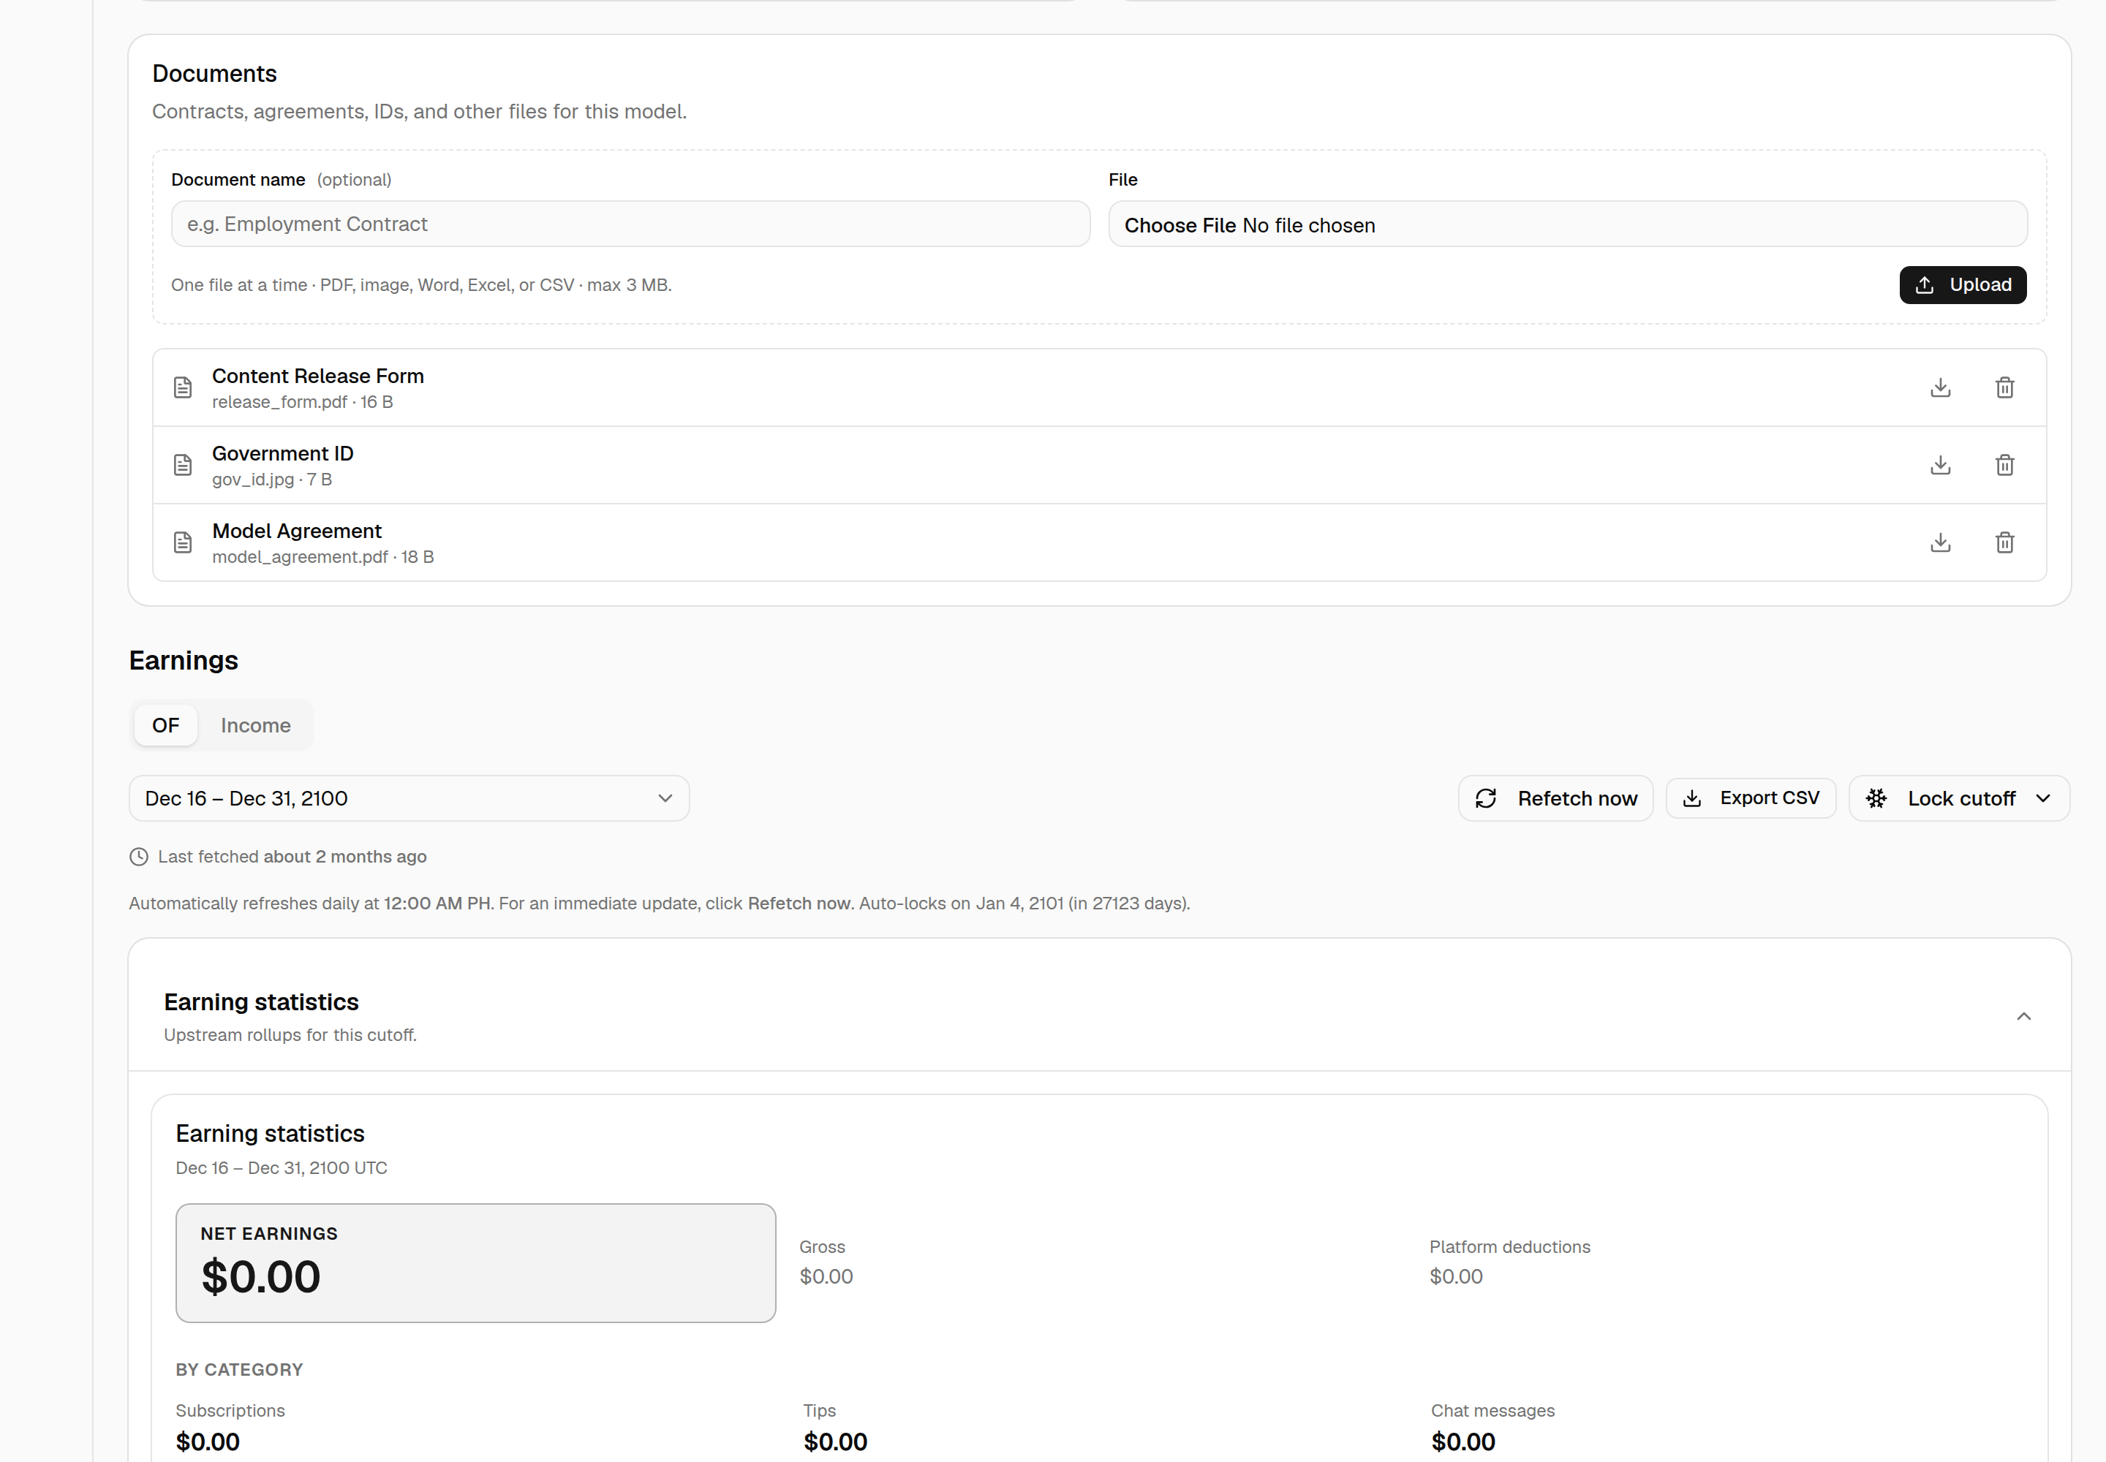Delete the Government ID file
This screenshot has height=1462, width=2106.
2004,466
